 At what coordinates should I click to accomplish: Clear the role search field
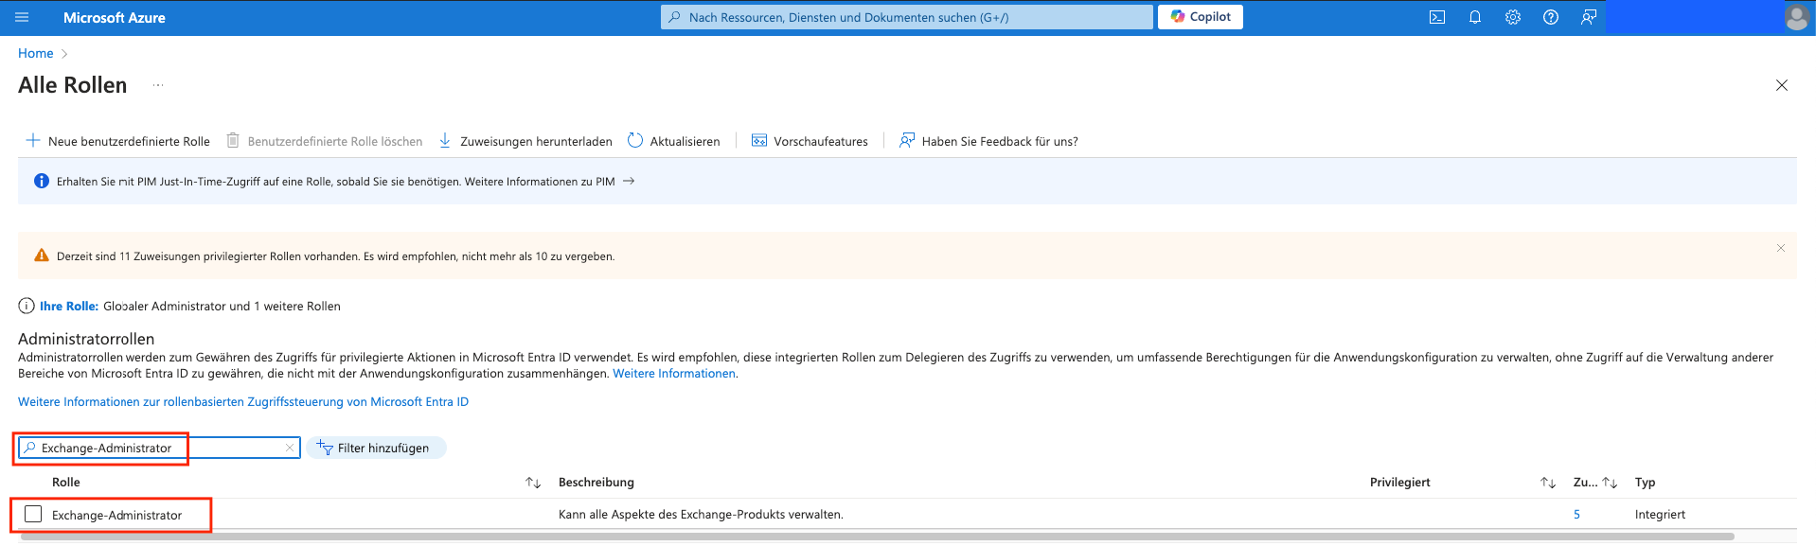click(290, 448)
